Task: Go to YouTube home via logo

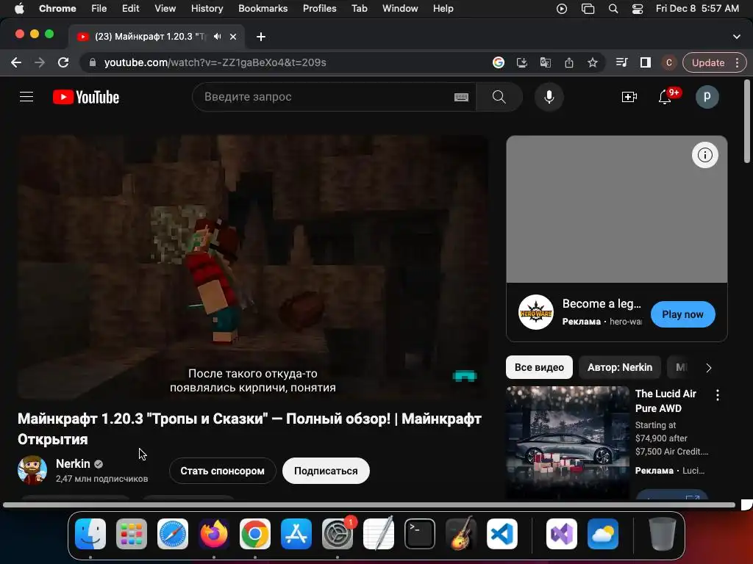Action: pos(86,97)
